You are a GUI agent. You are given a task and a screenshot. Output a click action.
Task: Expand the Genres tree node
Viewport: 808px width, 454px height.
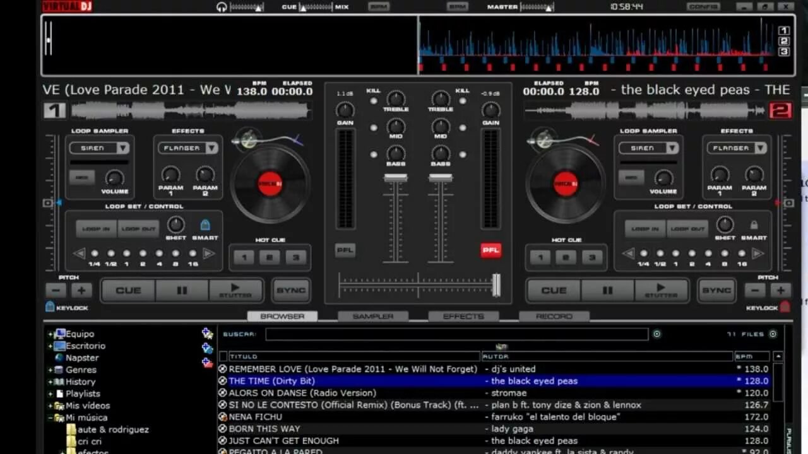click(x=50, y=370)
